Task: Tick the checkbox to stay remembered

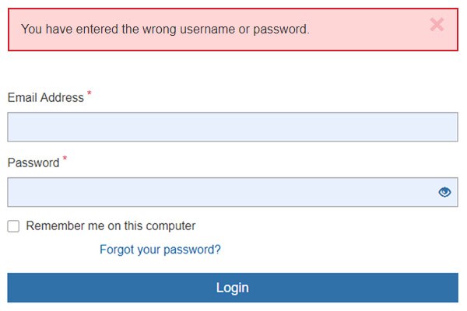Action: pyautogui.click(x=13, y=226)
